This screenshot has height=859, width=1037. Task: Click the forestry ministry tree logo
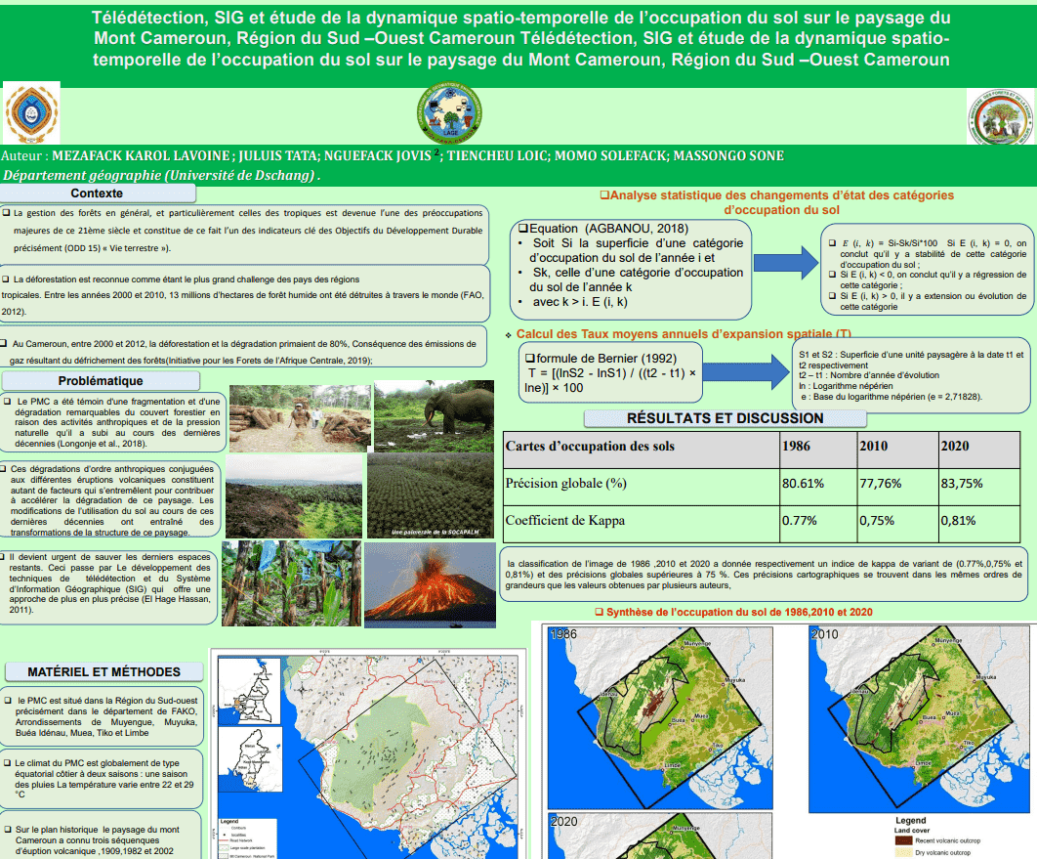[x=1000, y=116]
